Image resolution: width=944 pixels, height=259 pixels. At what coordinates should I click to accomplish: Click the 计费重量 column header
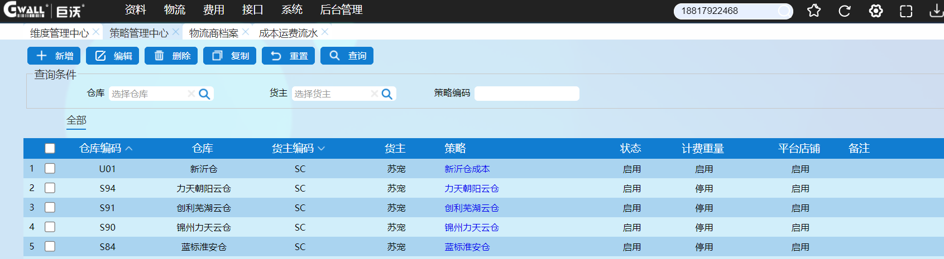pyautogui.click(x=702, y=148)
